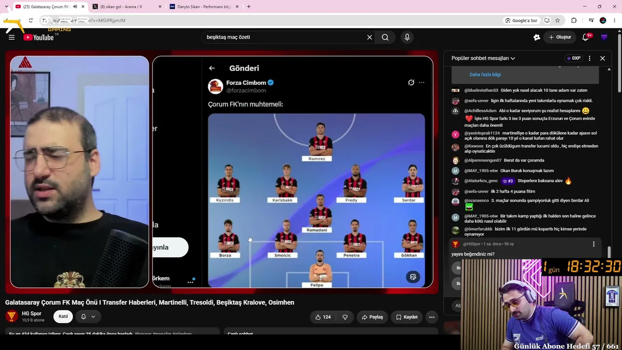Open HG Spor channel name link

click(x=32, y=314)
